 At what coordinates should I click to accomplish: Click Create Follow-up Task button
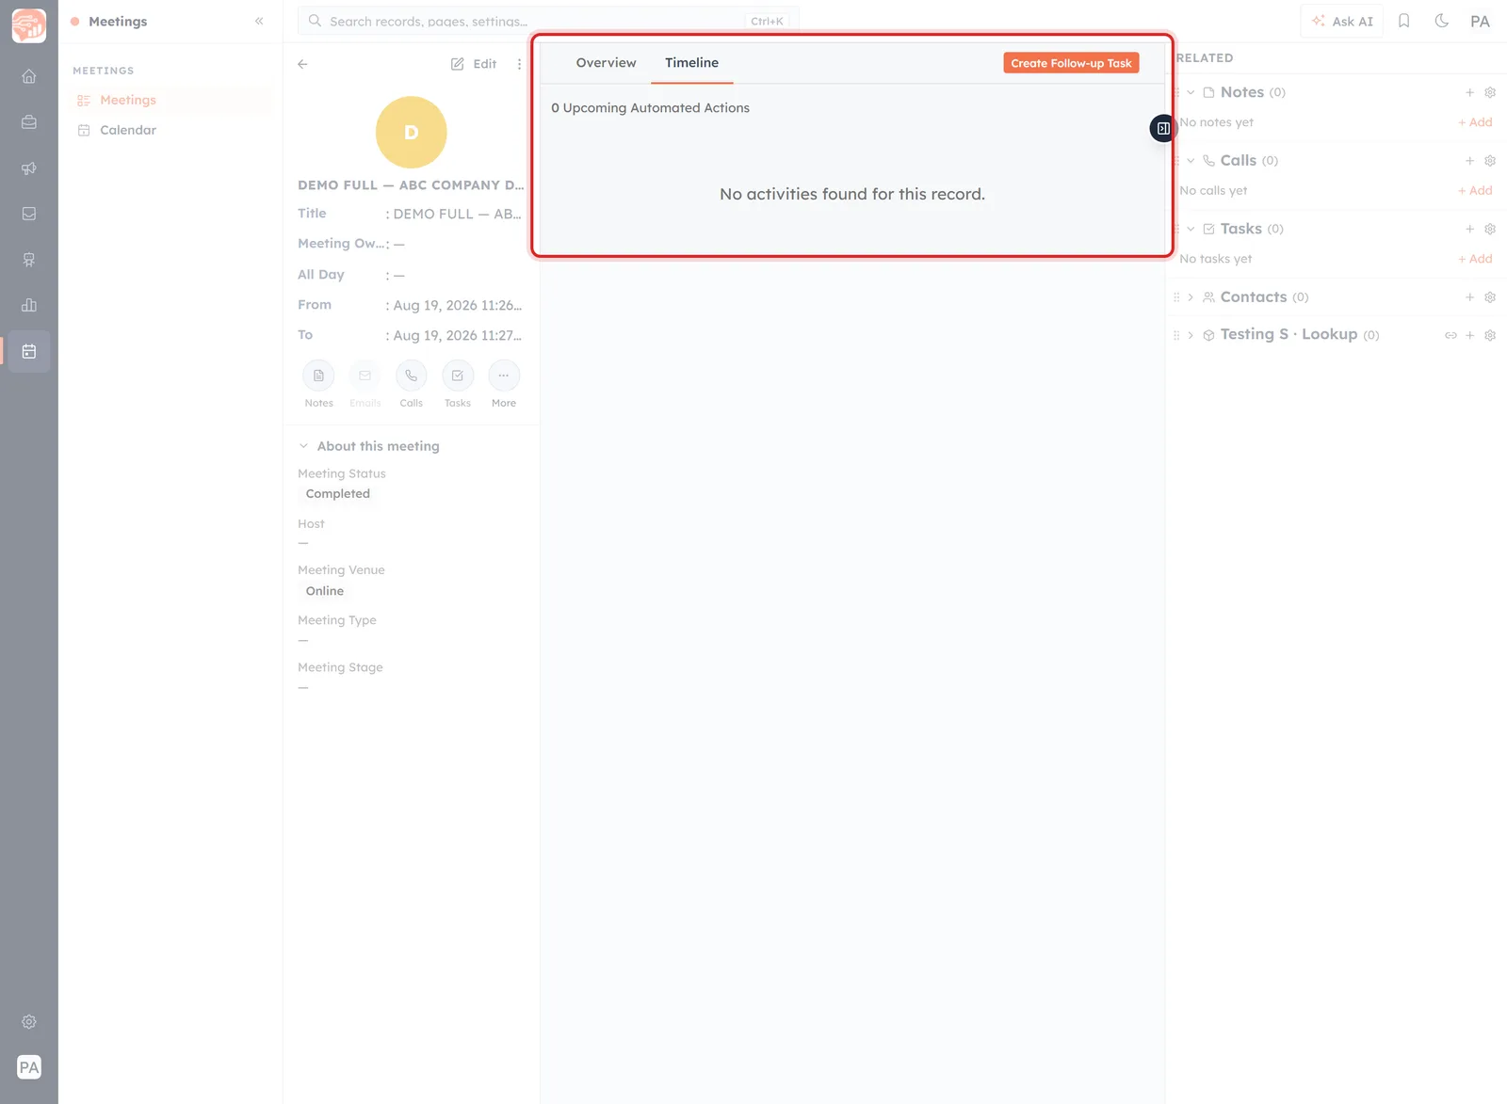pos(1071,63)
